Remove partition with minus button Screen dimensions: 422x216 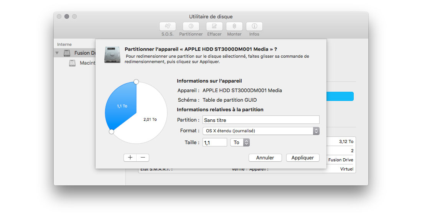143,158
